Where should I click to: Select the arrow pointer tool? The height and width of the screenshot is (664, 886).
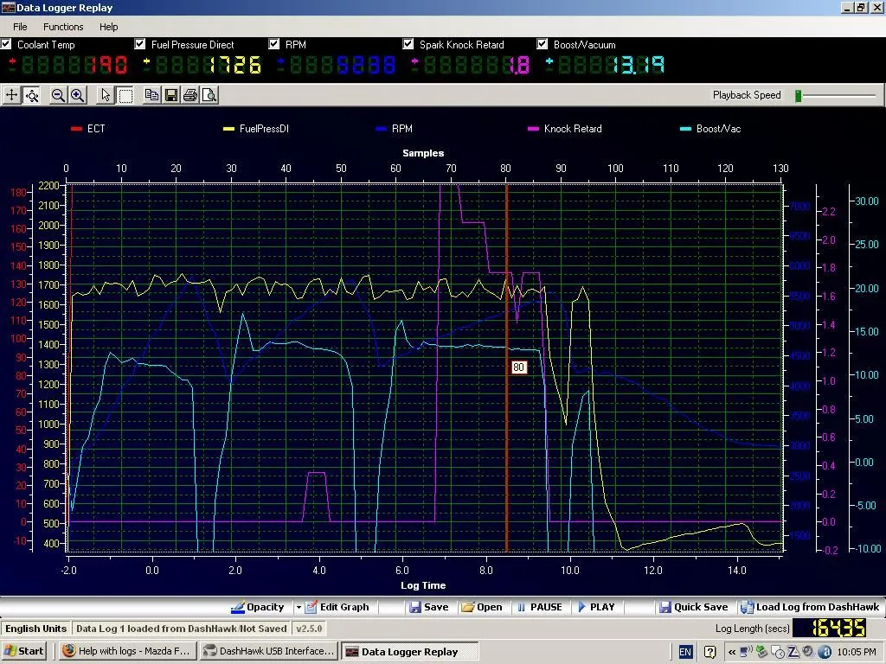[105, 95]
